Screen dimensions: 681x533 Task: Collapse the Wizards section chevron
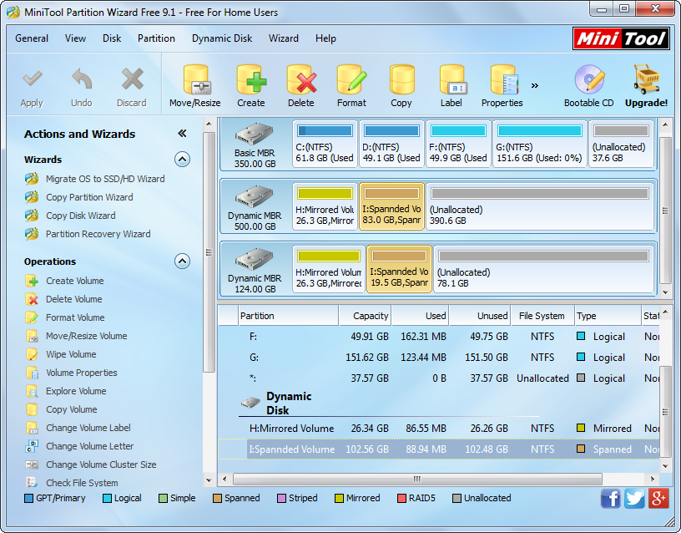tap(183, 160)
